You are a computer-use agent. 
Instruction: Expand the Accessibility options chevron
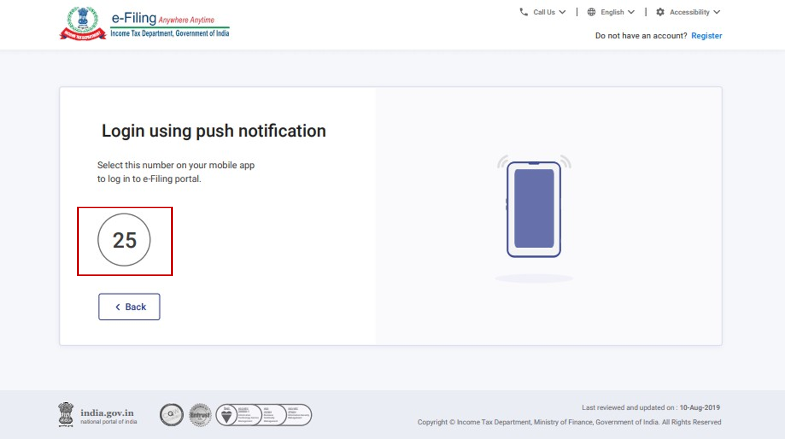pos(717,12)
